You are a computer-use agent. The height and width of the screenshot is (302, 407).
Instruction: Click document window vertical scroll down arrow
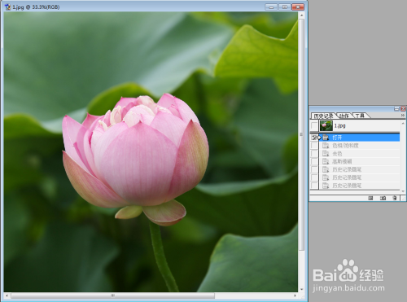click(301, 289)
